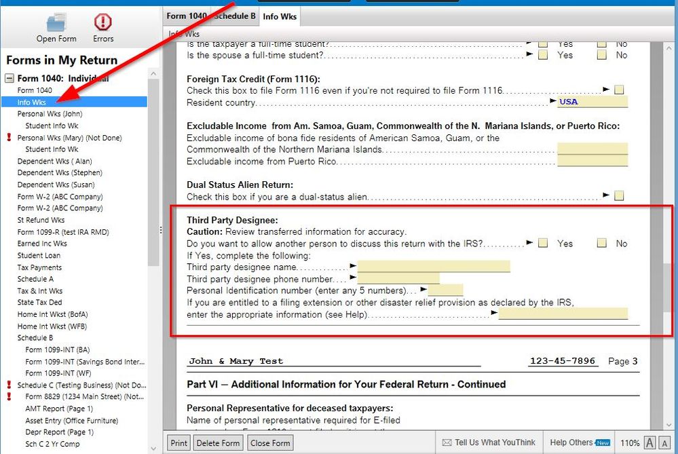Click red error icon beside Schedule C

tap(9, 385)
